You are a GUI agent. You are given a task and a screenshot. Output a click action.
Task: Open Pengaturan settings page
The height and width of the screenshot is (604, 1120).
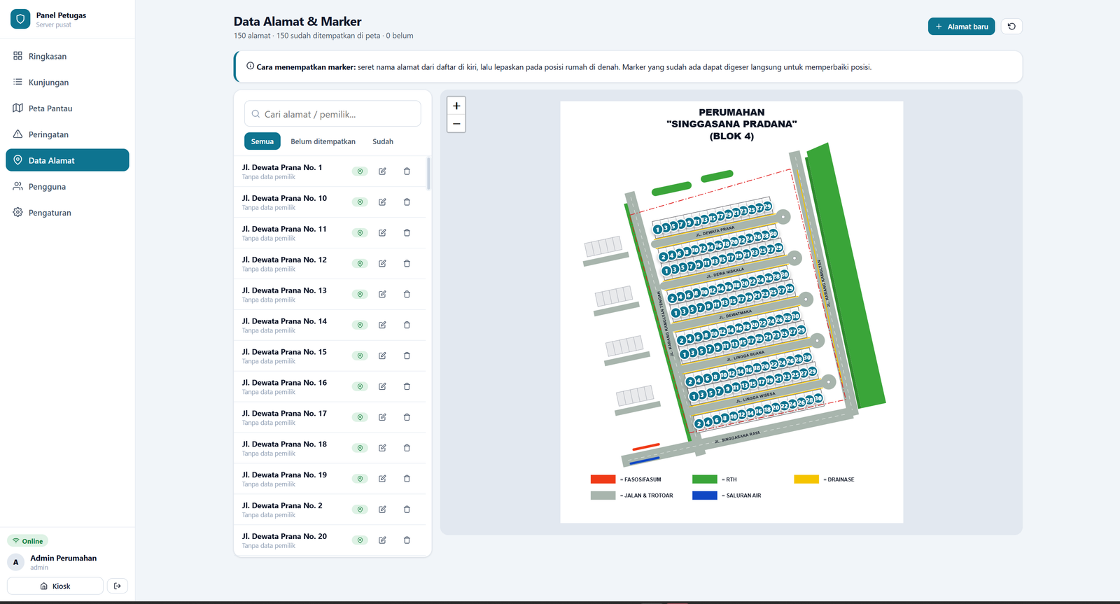click(67, 213)
